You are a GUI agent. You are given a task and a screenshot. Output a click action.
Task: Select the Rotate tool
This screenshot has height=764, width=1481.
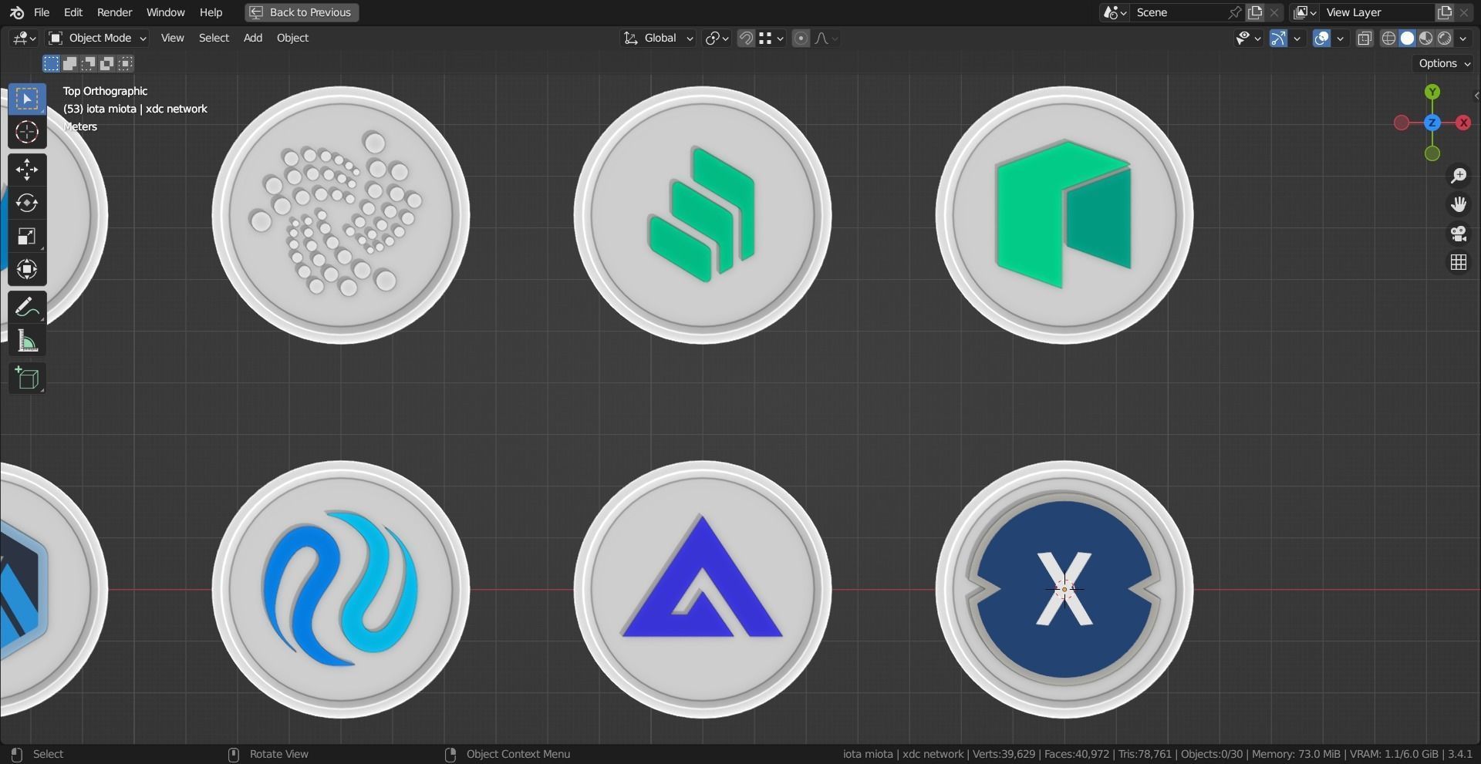27,203
